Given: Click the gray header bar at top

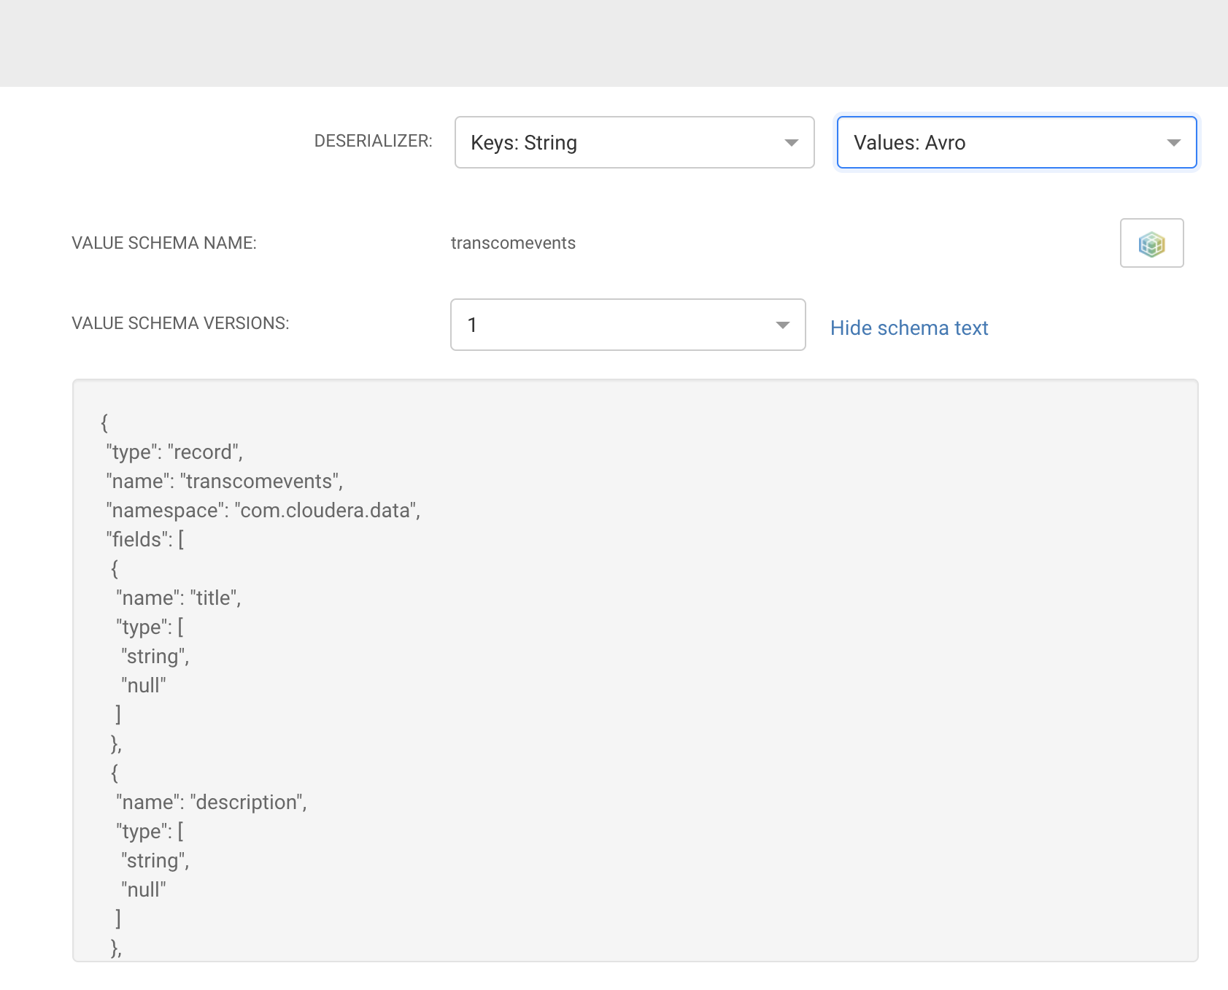Looking at the screenshot, I should (x=613, y=44).
